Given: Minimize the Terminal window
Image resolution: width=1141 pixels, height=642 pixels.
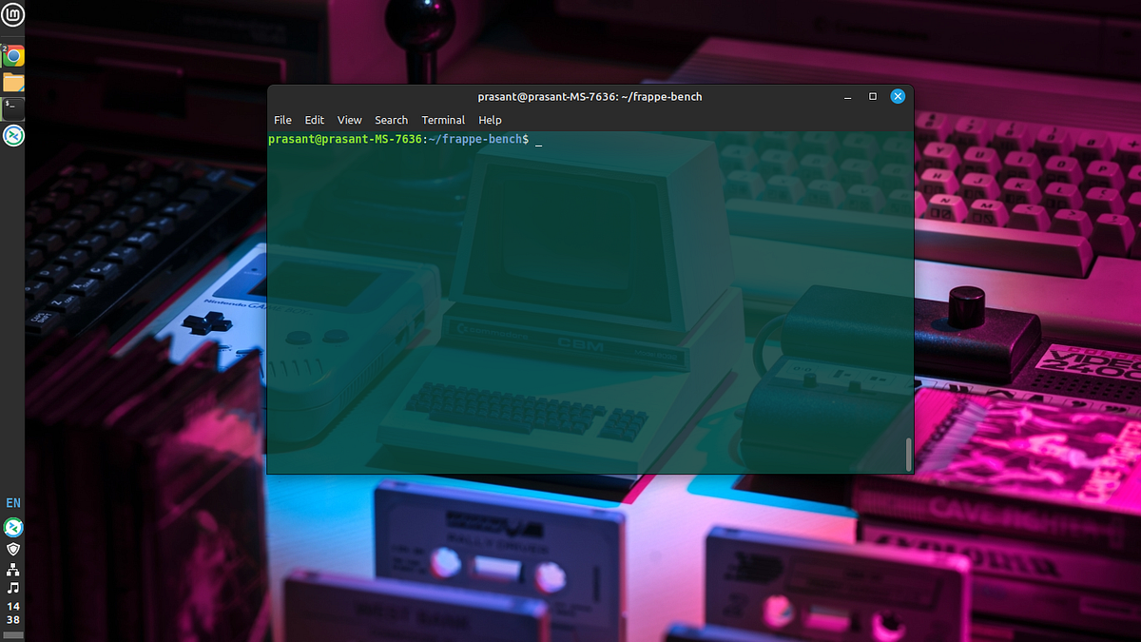Looking at the screenshot, I should [x=847, y=96].
